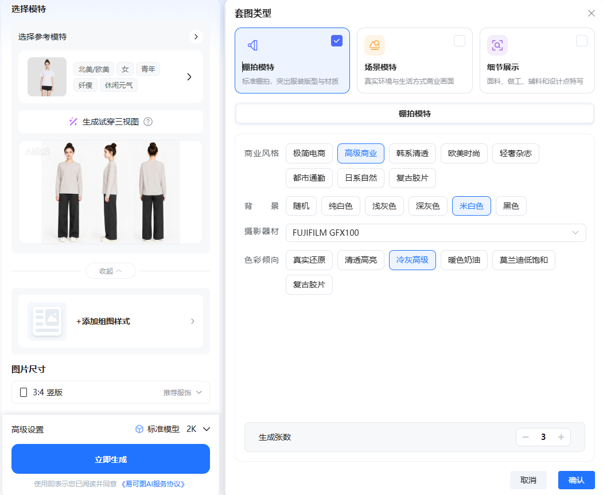603x495 pixels.
Task: Click the +添加组图样式 label
Action: tap(103, 321)
